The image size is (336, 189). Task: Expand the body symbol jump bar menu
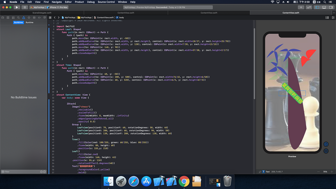[120, 17]
